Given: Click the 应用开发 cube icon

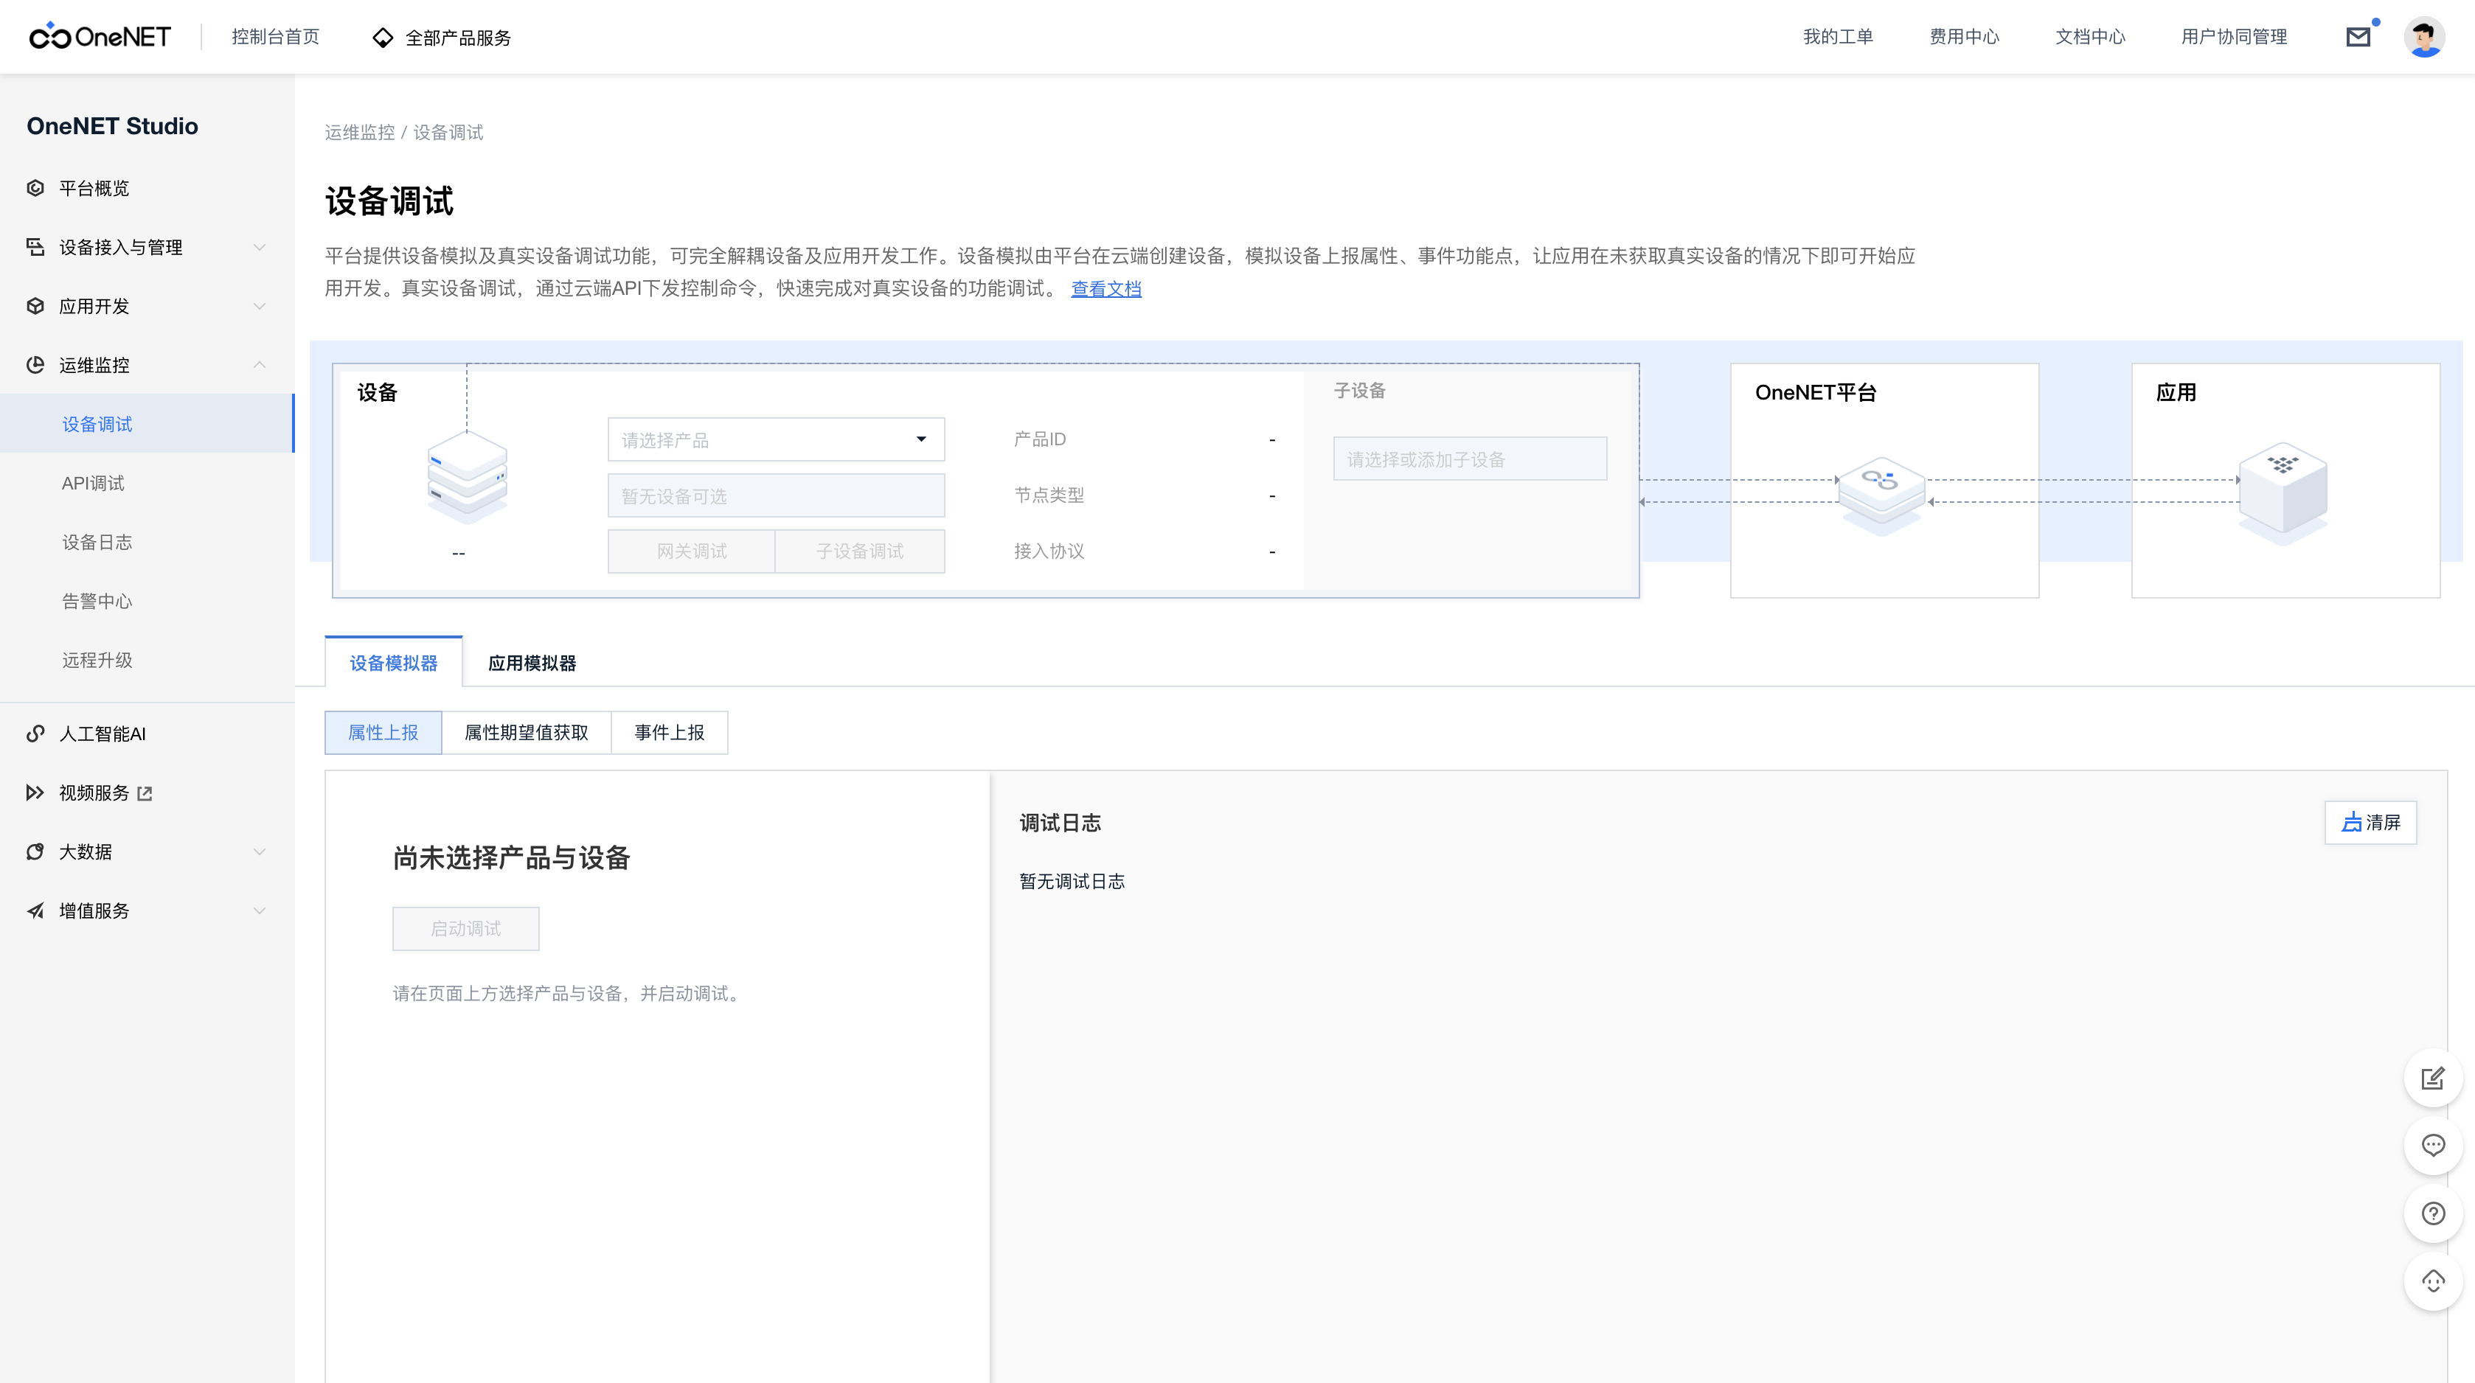Looking at the screenshot, I should pyautogui.click(x=35, y=305).
